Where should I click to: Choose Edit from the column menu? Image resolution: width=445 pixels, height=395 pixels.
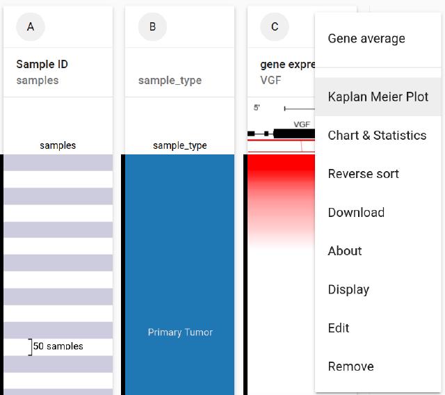tap(339, 328)
